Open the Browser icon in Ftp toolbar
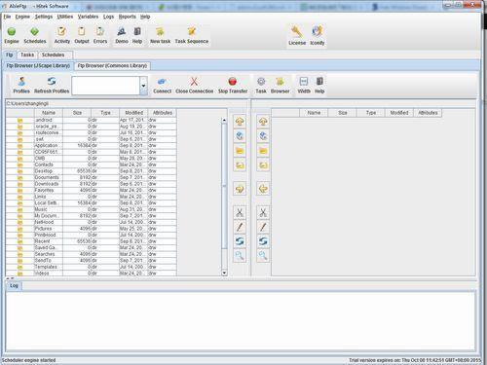Screen dimensions: 487x365 [280, 81]
